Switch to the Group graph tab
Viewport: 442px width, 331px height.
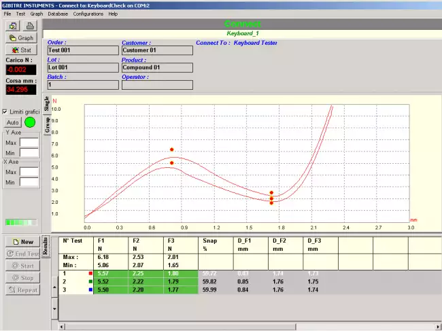[47, 125]
